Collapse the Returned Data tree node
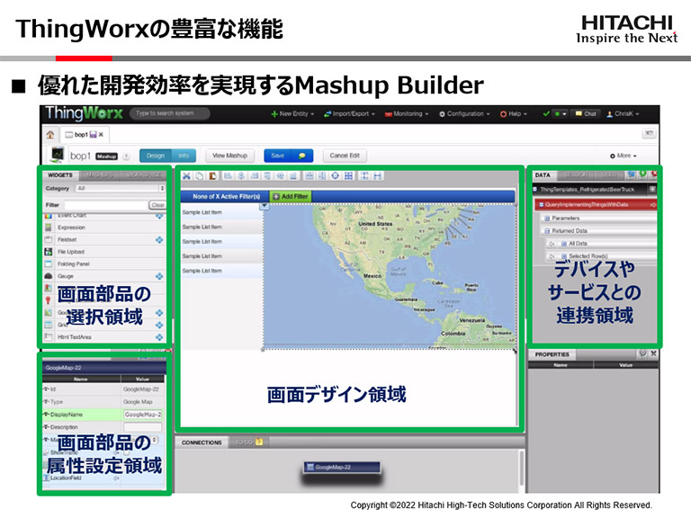This screenshot has width=691, height=518. (x=545, y=230)
